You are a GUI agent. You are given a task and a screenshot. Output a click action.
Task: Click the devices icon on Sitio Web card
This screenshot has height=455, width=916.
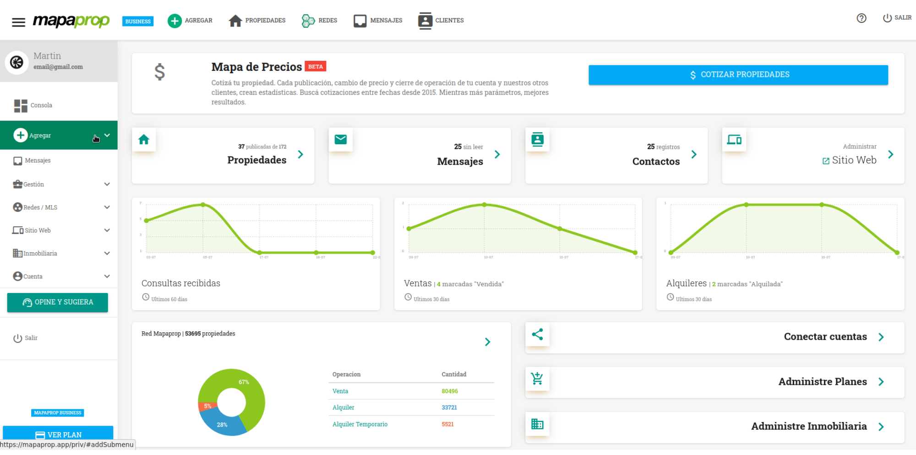tap(734, 139)
